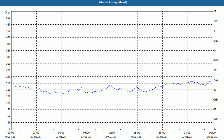Image resolution: width=224 pixels, height=140 pixels.
Task: Click the 360 degree axis label
Action: pyautogui.click(x=8, y=51)
